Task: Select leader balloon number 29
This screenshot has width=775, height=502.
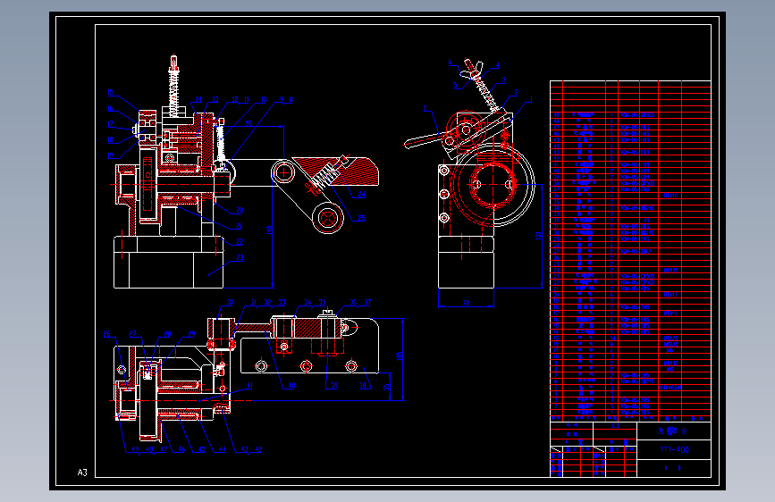Action: click(x=192, y=334)
